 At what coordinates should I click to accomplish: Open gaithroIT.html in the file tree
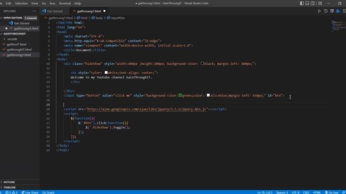pos(16,44)
